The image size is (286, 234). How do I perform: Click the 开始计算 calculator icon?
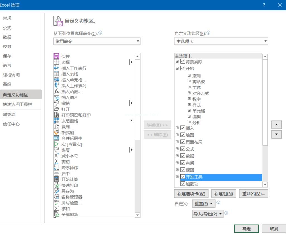pyautogui.click(x=56, y=179)
